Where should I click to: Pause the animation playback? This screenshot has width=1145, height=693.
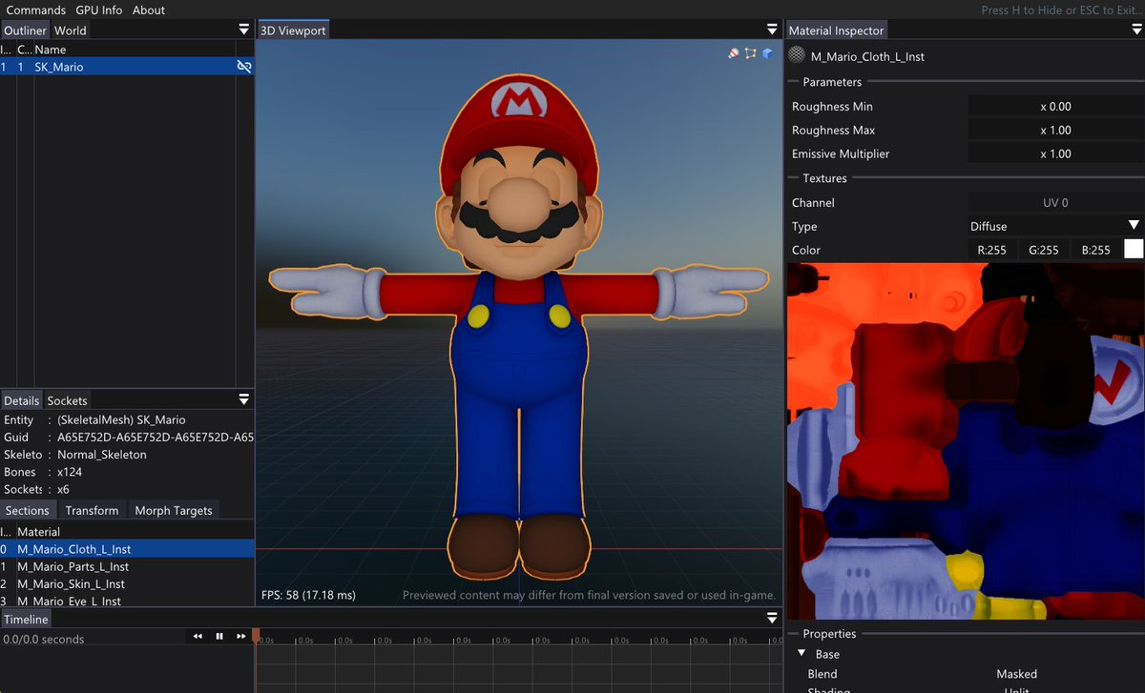point(219,636)
